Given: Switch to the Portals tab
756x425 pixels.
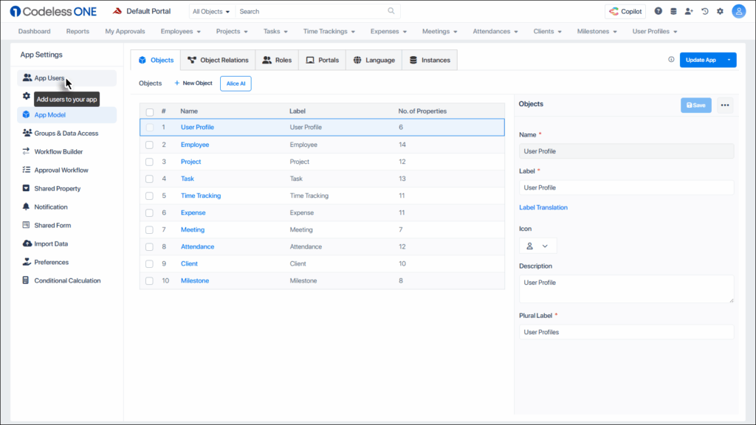Looking at the screenshot, I should [323, 60].
